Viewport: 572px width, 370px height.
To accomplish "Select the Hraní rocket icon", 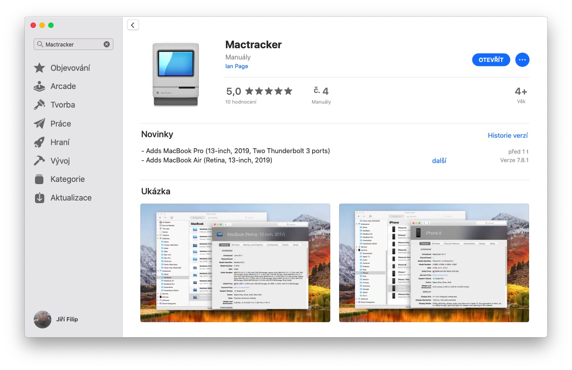I will point(39,142).
